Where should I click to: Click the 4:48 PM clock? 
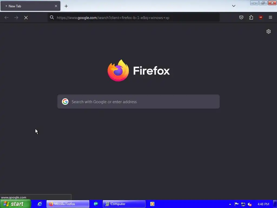[263, 204]
